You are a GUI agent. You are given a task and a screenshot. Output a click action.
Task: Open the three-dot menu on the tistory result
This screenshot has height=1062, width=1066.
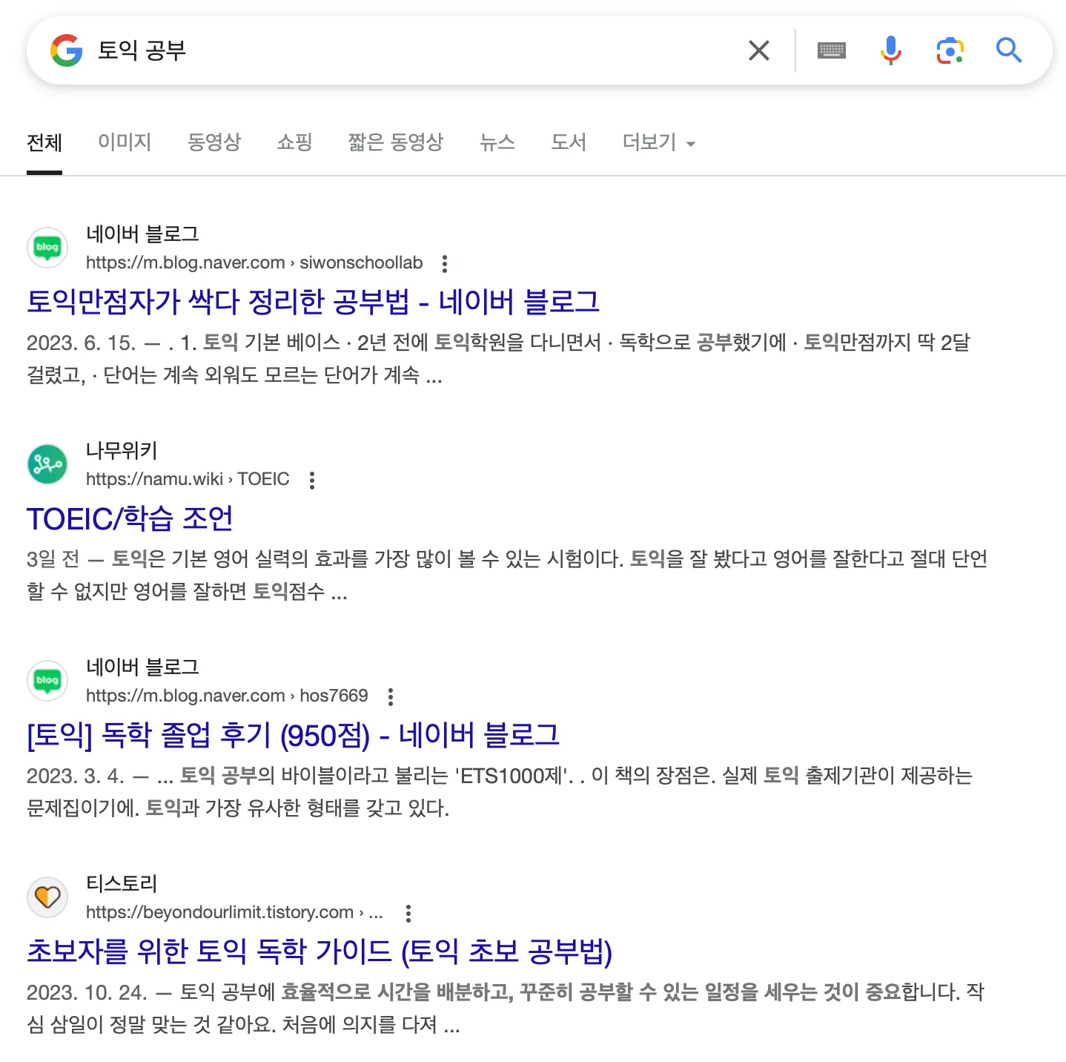[x=408, y=913]
